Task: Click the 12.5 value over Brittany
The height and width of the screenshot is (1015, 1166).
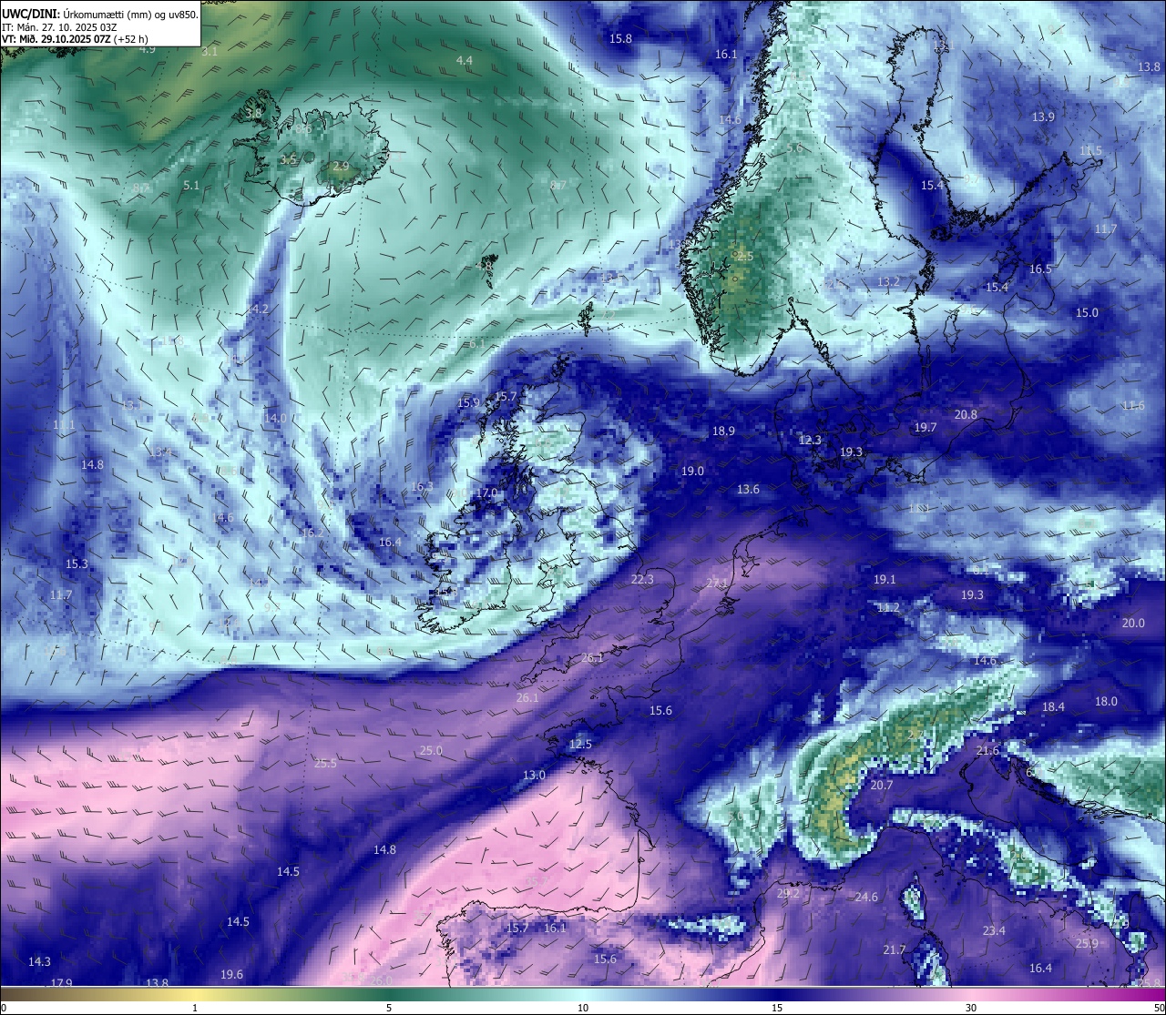Action: [580, 744]
